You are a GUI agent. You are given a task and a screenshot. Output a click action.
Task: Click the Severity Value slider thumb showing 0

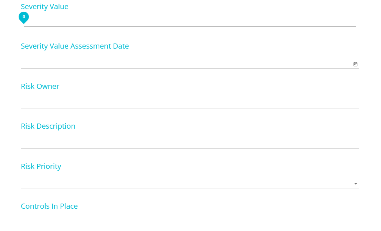pyautogui.click(x=24, y=18)
